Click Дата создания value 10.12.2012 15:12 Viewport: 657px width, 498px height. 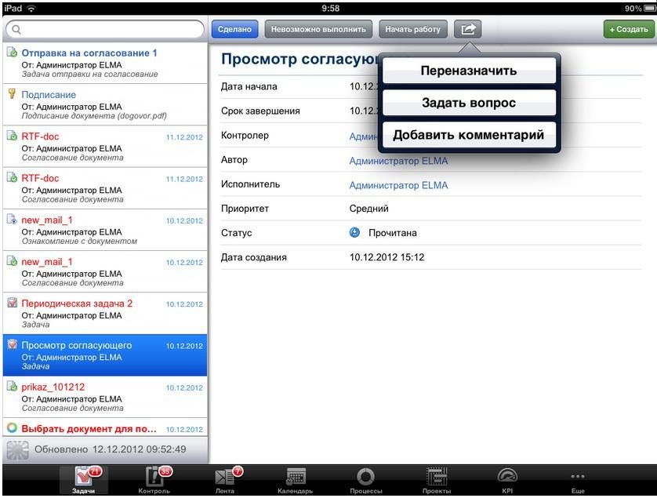tap(387, 257)
